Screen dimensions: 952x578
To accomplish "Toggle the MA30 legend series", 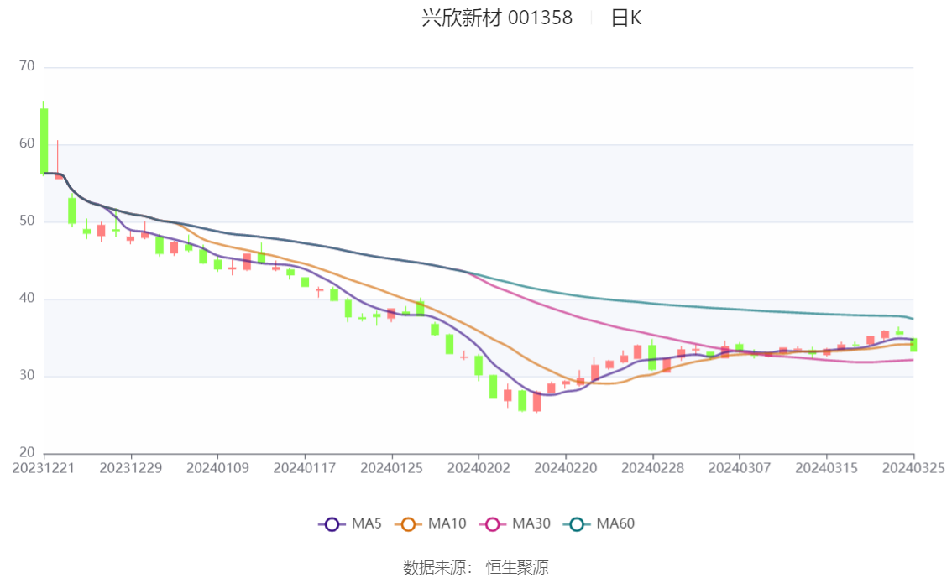I will point(515,524).
